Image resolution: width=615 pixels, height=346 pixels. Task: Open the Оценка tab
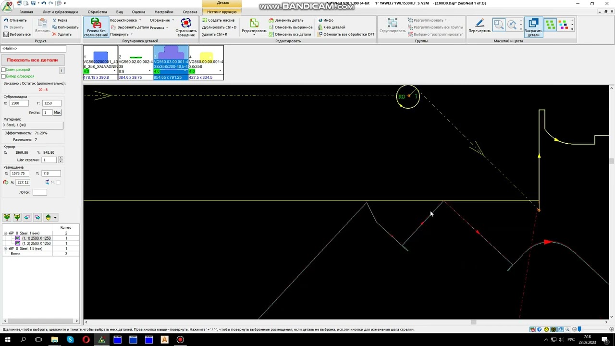pos(138,12)
